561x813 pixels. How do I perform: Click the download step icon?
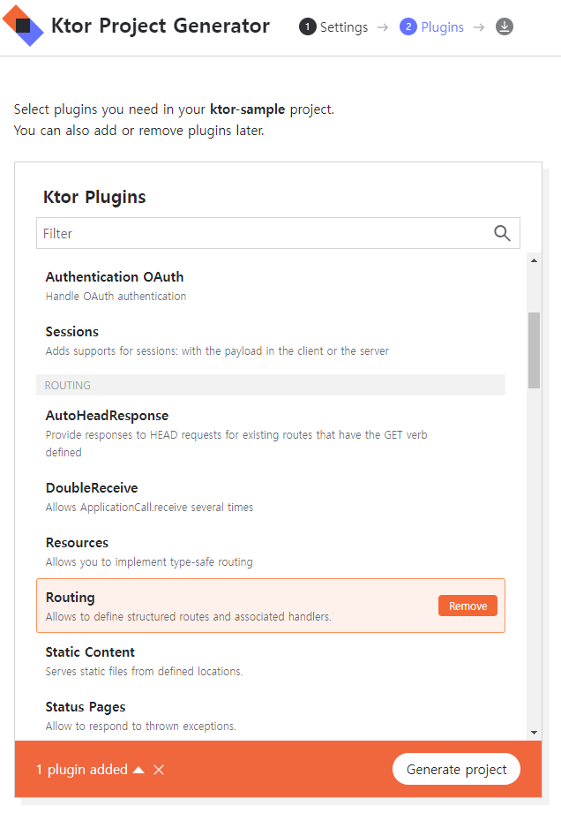505,27
